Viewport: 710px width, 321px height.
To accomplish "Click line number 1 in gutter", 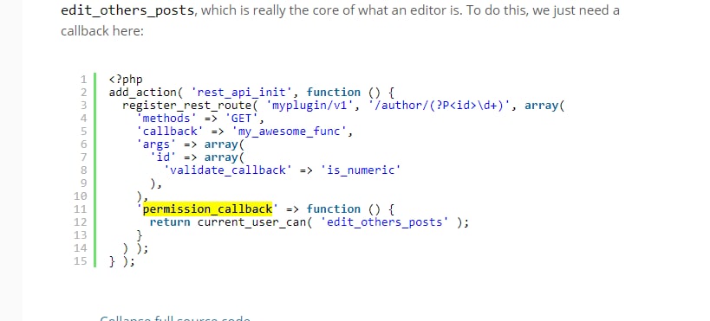I will tap(83, 80).
